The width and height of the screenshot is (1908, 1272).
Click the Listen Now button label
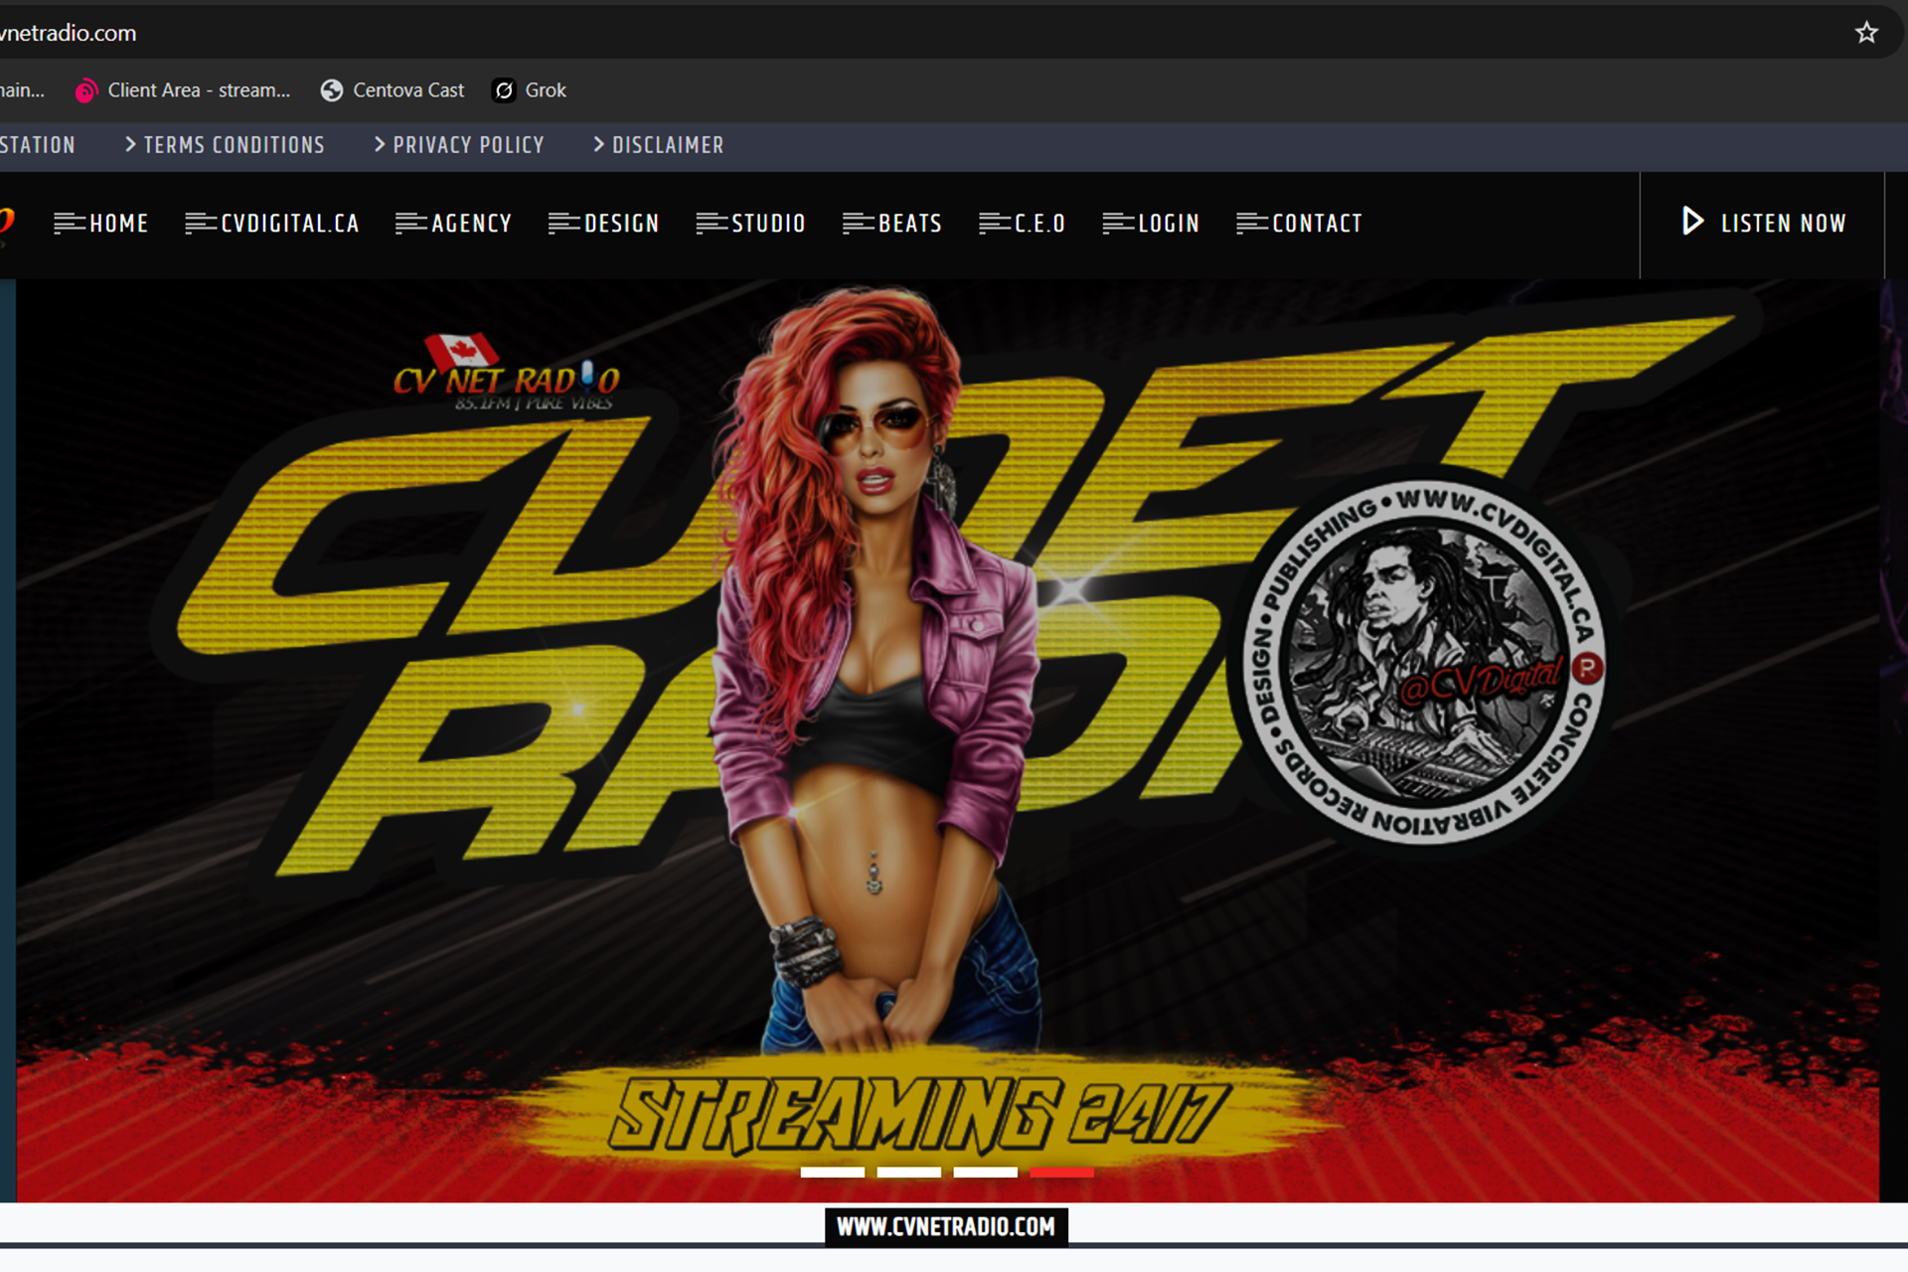[1784, 224]
